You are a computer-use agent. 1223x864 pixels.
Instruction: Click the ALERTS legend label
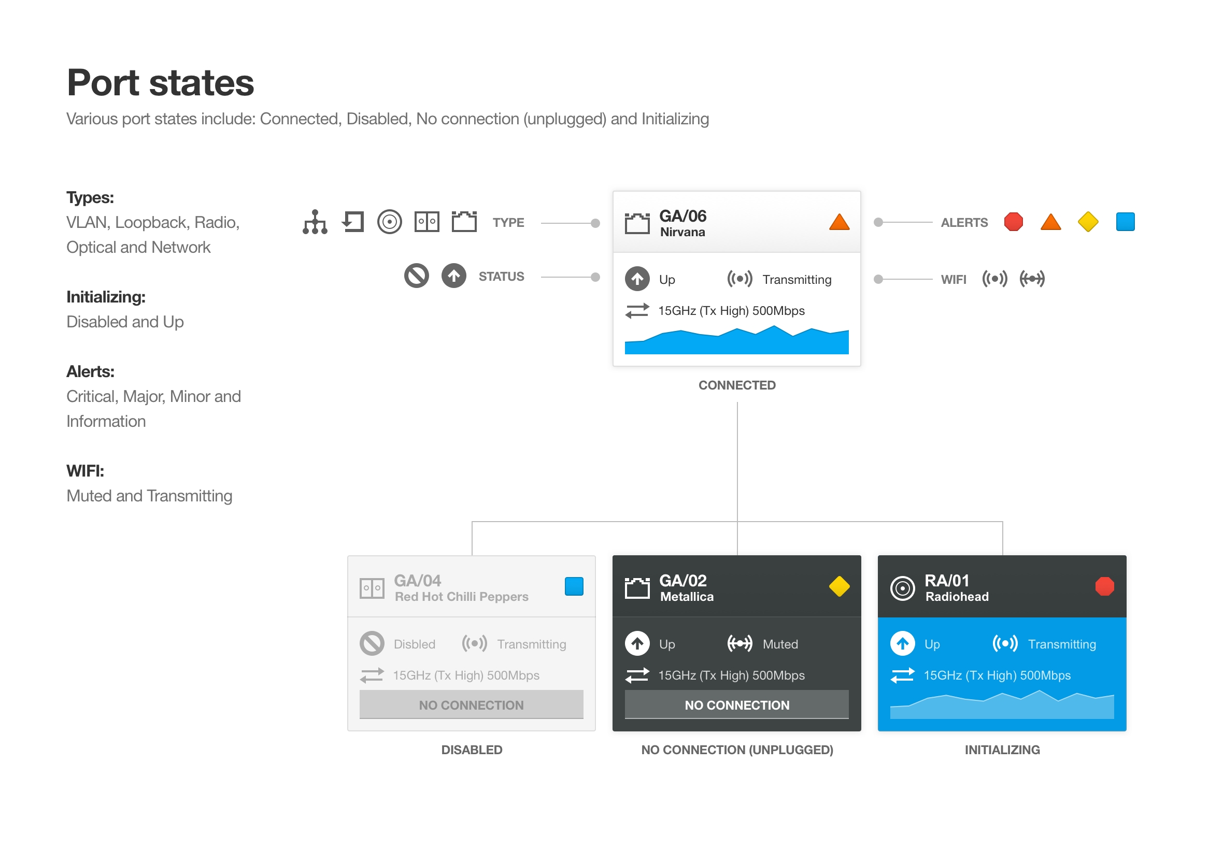964,223
